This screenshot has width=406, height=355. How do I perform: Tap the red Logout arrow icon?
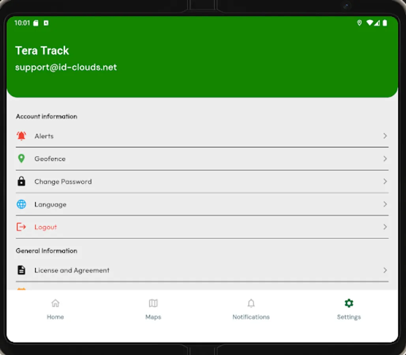pos(21,227)
